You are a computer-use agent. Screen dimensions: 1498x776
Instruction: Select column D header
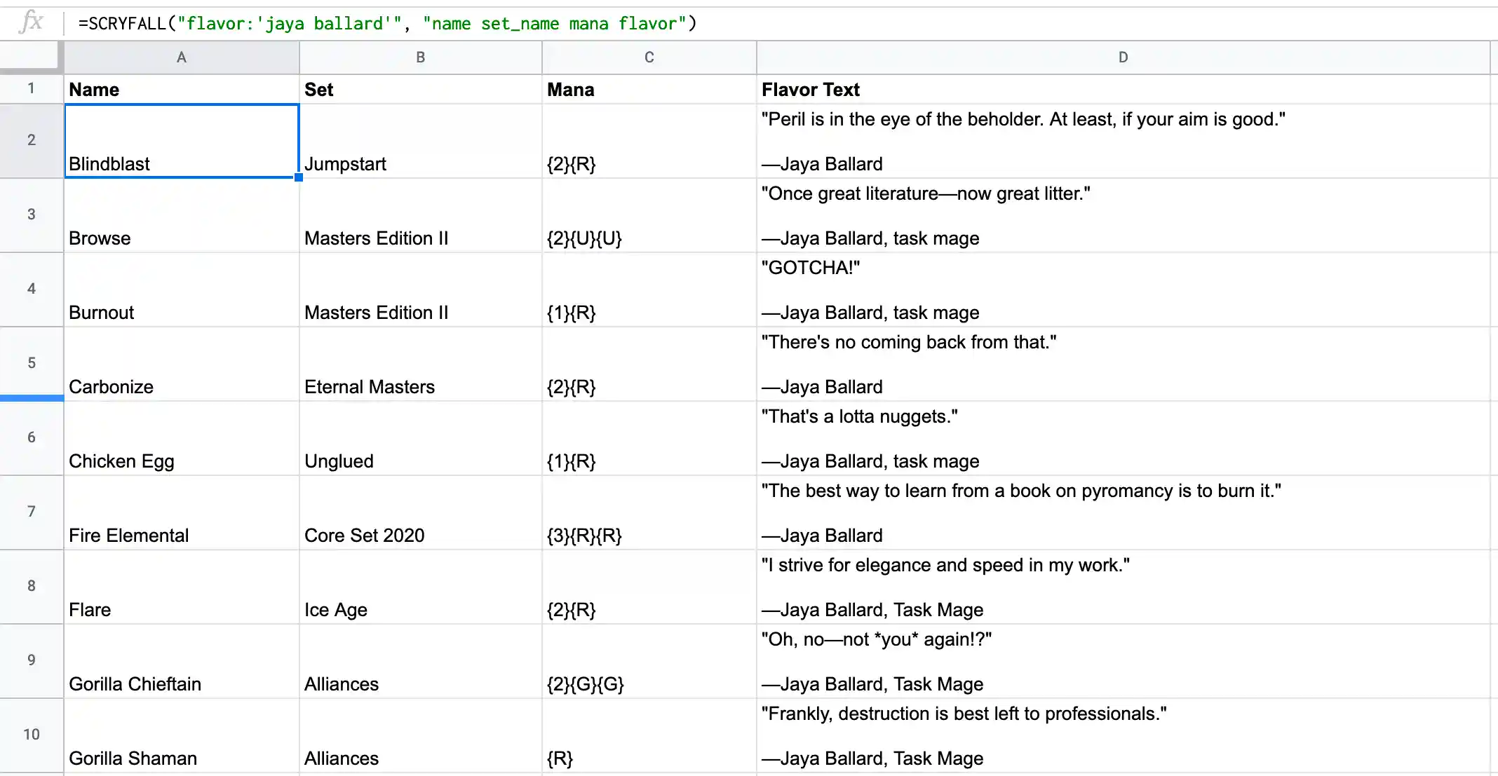pyautogui.click(x=1123, y=57)
